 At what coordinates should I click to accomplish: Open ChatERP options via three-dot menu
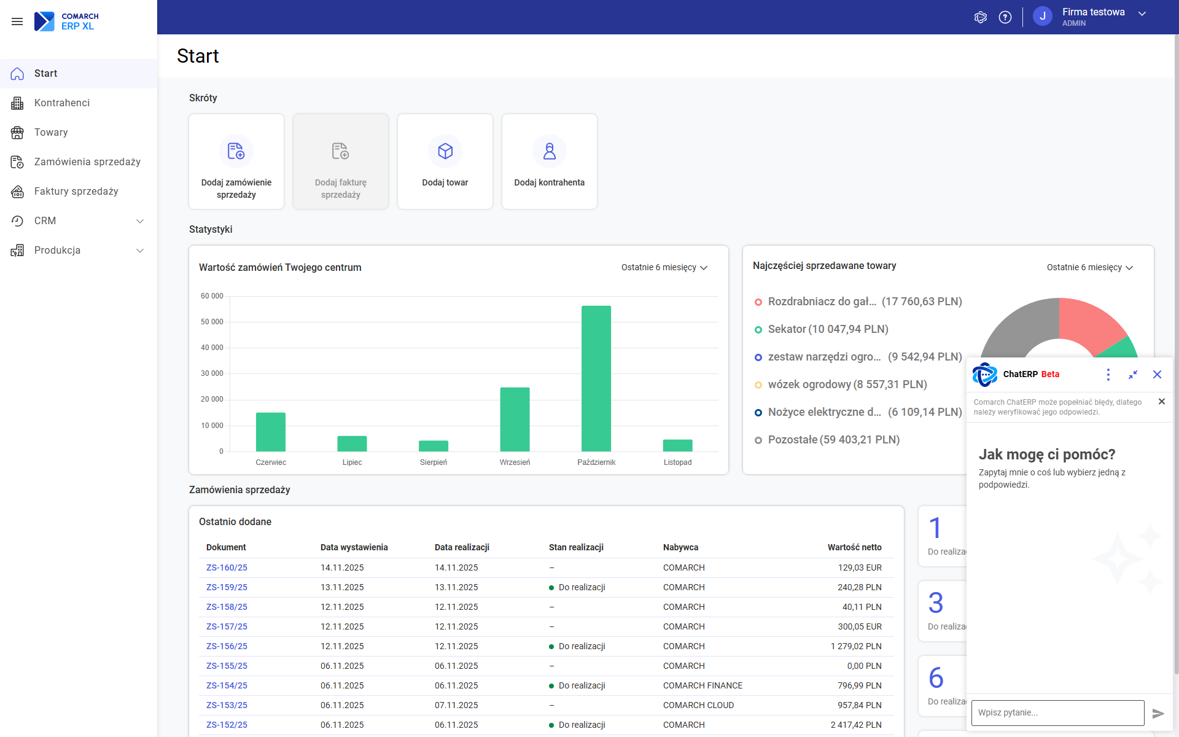click(1108, 374)
